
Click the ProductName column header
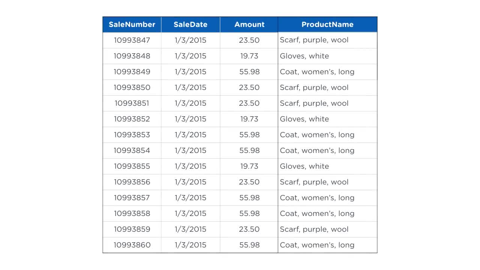point(327,24)
